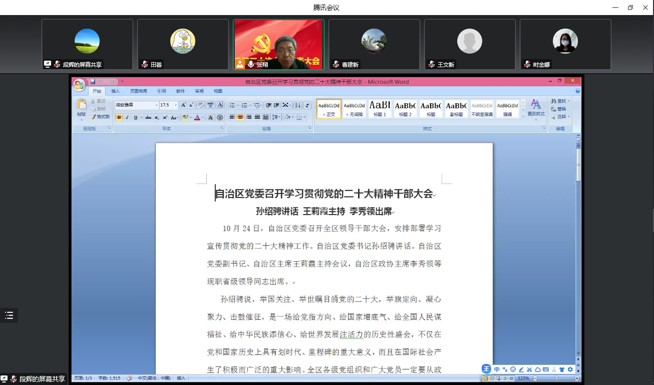Click the Replace (替换) button
The height and width of the screenshot is (385, 654).
tap(561, 109)
